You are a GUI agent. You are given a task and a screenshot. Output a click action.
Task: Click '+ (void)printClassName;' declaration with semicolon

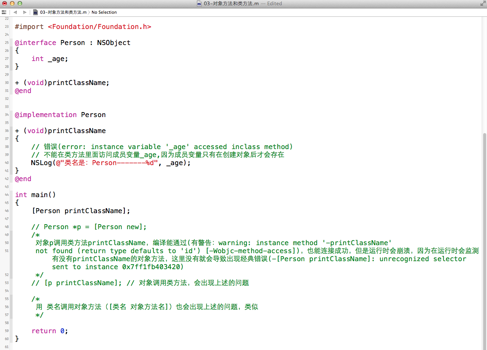click(x=62, y=83)
